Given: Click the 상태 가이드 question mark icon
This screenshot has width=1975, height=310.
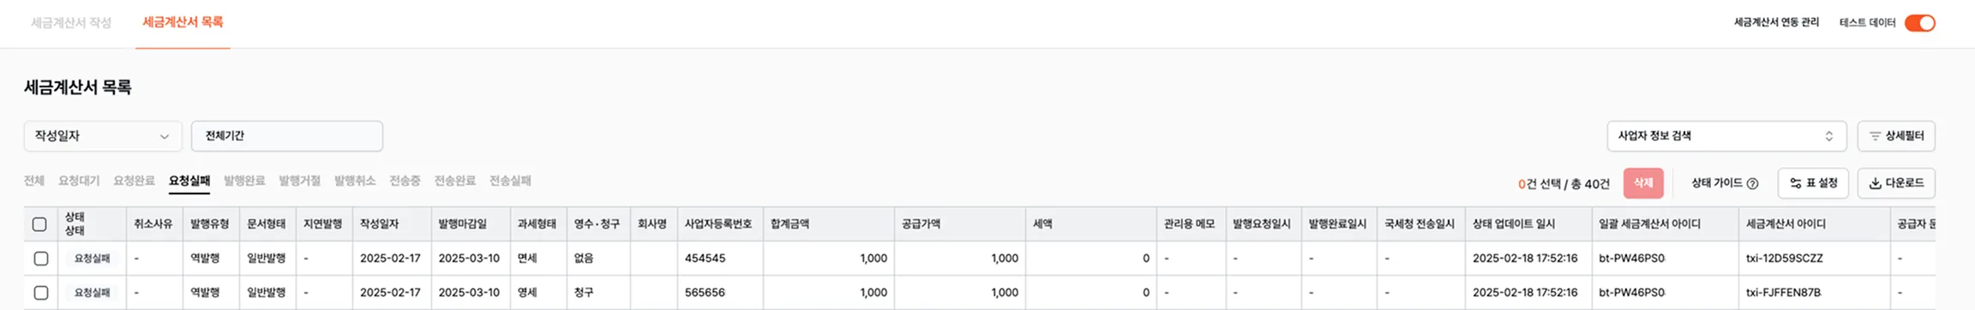Looking at the screenshot, I should coord(1752,183).
